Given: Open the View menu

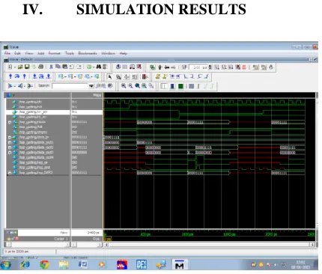Looking at the screenshot, I should (x=28, y=53).
